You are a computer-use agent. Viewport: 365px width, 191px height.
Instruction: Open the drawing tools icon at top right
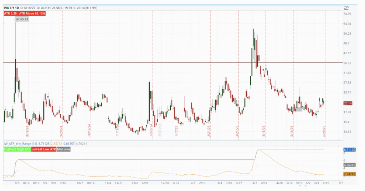pyautogui.click(x=346, y=8)
